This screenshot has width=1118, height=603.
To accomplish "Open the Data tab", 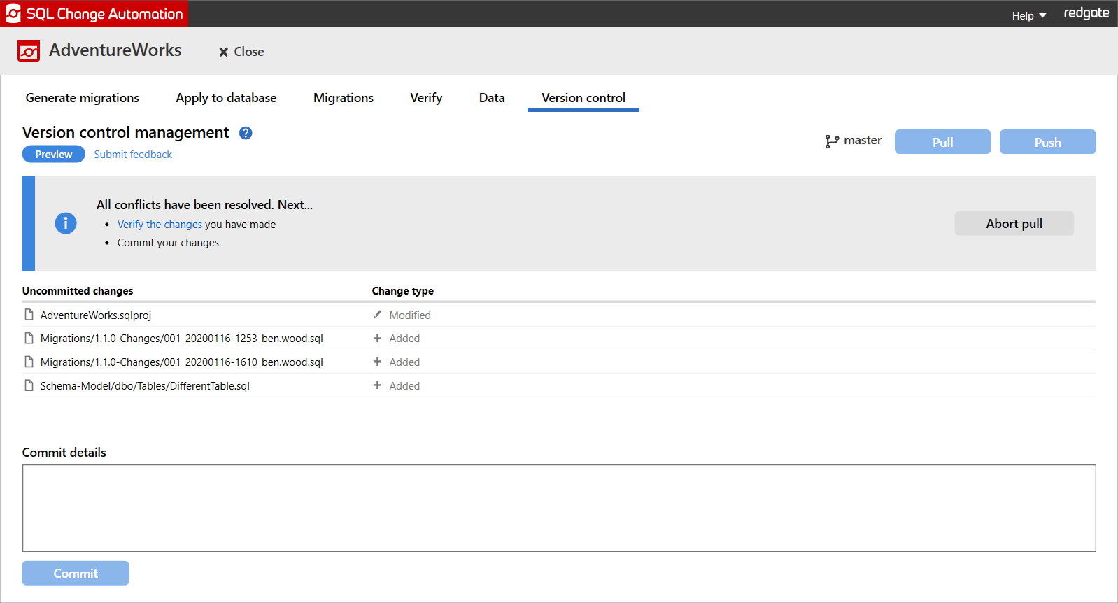I will pos(492,98).
